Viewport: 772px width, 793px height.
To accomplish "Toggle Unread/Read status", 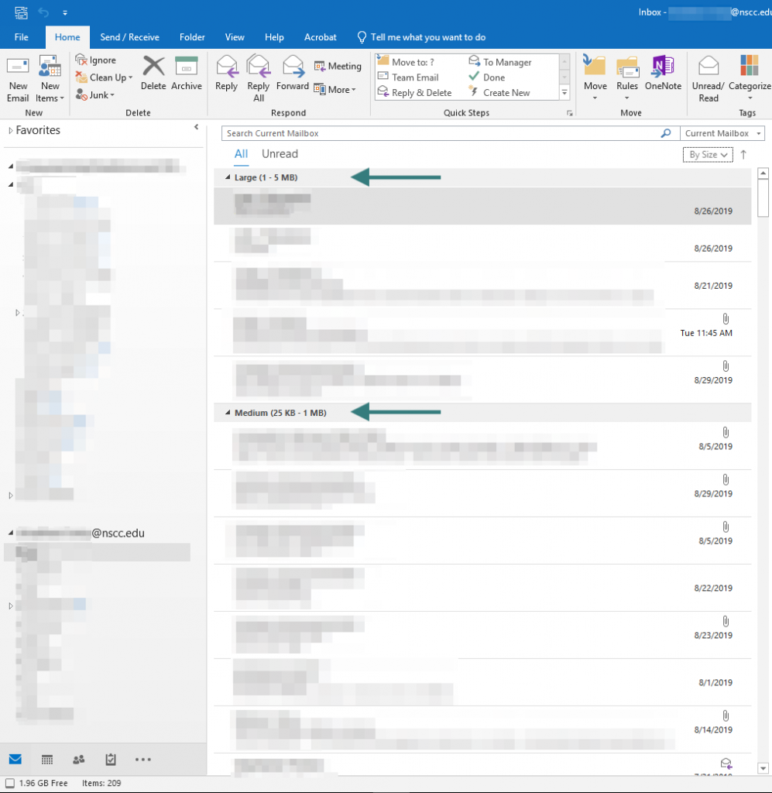I will click(x=708, y=79).
